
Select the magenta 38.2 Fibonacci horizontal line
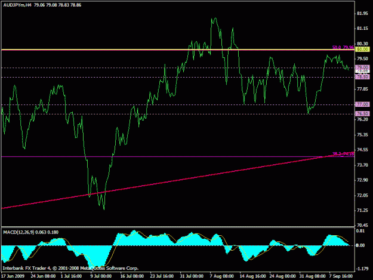click(178, 156)
